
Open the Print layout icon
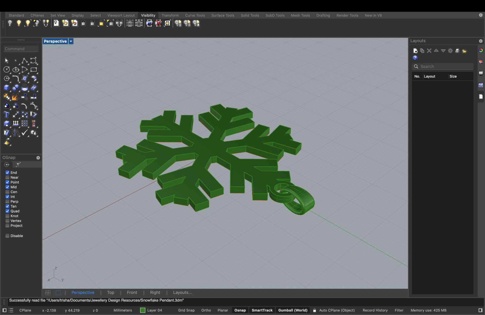(457, 51)
